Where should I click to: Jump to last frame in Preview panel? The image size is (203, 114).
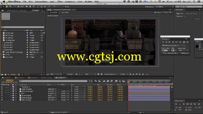pos(176,42)
